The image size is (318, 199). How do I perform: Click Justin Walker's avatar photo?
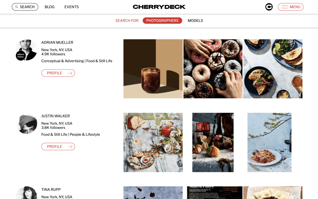tap(27, 123)
